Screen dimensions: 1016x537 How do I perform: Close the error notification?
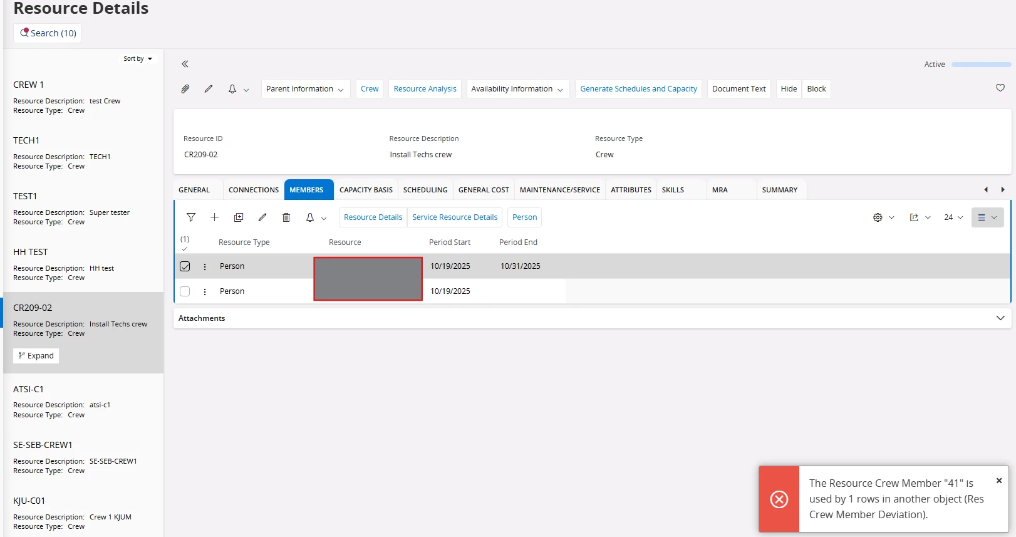999,481
